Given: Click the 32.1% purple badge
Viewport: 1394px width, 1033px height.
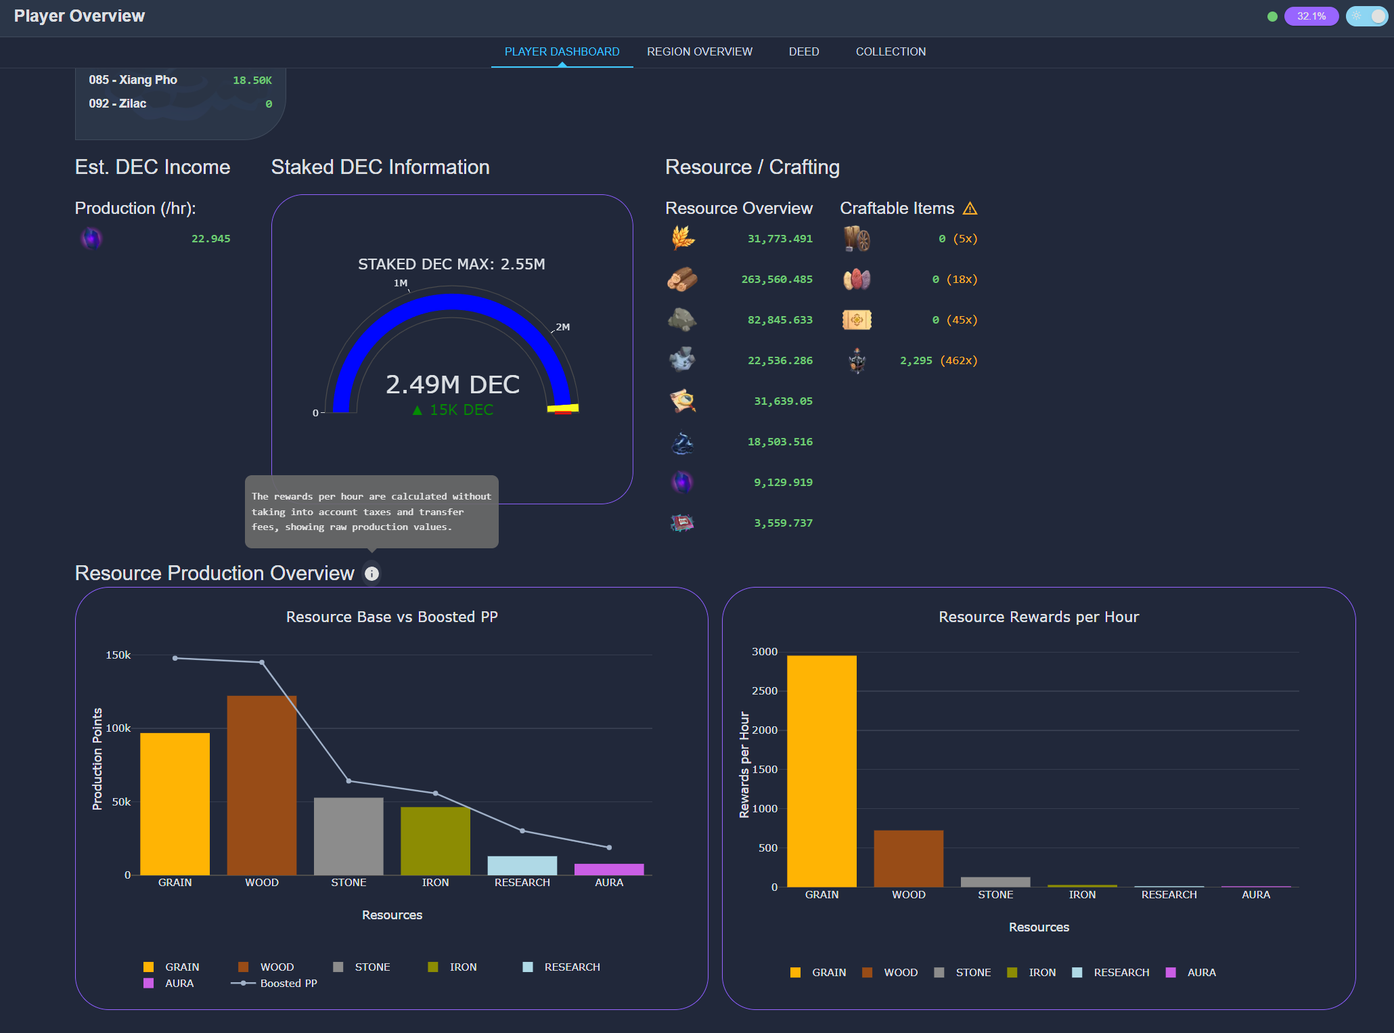Looking at the screenshot, I should point(1311,16).
